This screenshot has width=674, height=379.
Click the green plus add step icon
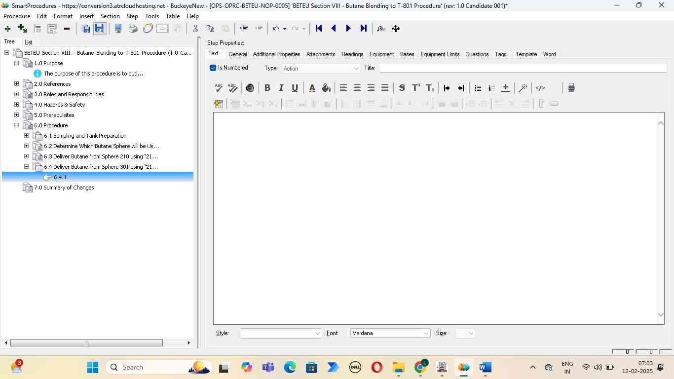(7, 29)
